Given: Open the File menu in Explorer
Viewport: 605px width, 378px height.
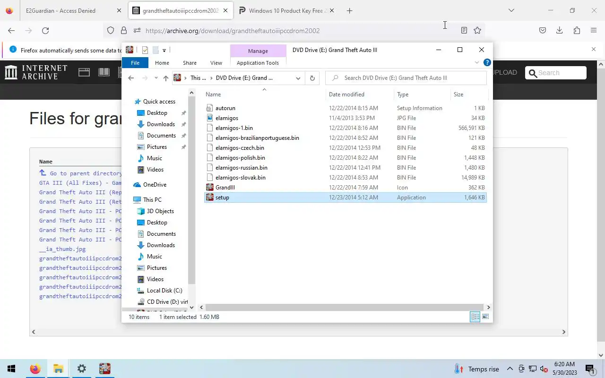Looking at the screenshot, I should click(x=135, y=63).
